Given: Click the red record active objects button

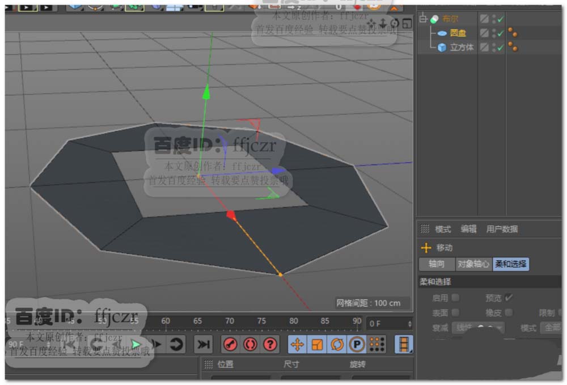Looking at the screenshot, I should click(x=230, y=344).
